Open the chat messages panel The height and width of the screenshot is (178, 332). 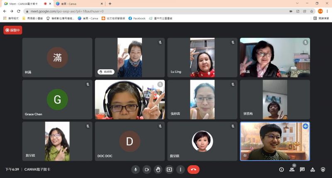click(302, 169)
